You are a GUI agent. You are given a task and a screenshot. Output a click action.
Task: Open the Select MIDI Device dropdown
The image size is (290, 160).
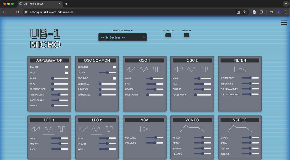(x=122, y=37)
